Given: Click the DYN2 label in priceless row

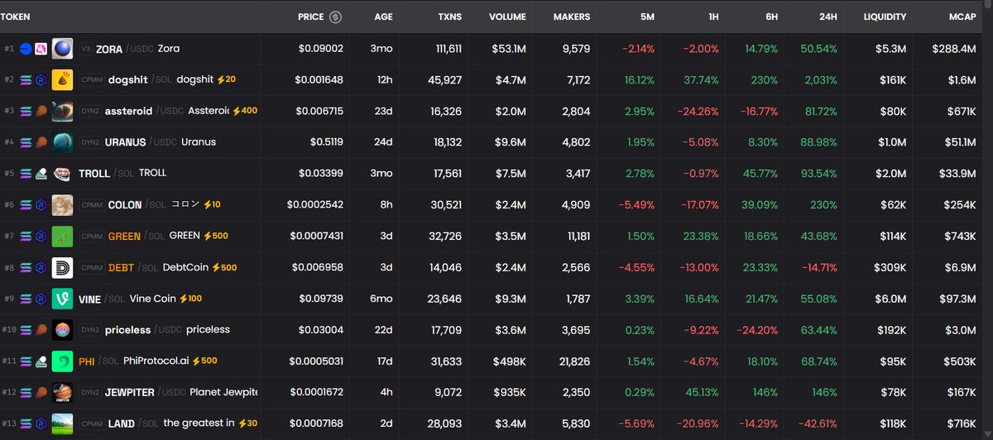Looking at the screenshot, I should 89,330.
